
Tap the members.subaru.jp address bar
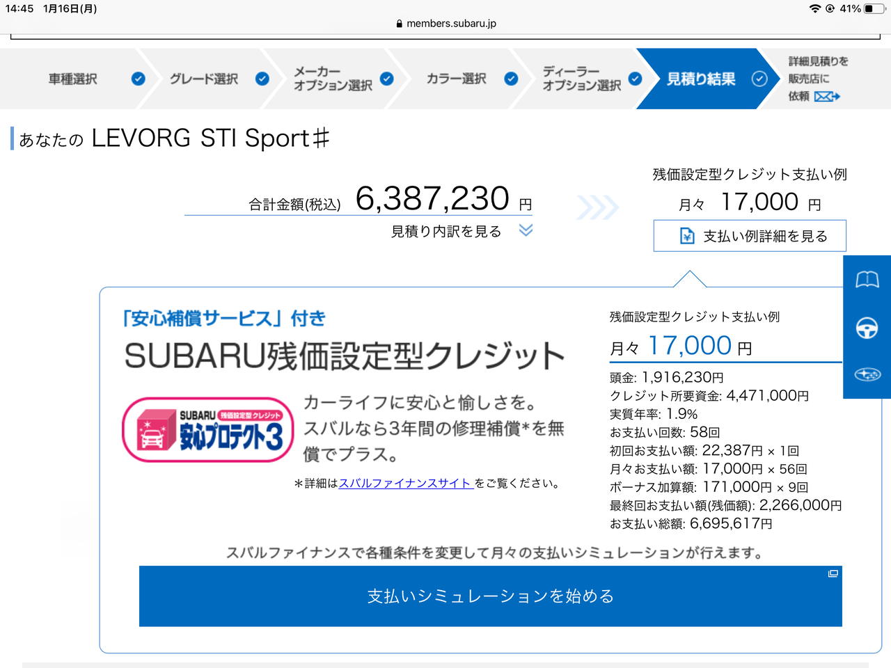(x=445, y=24)
